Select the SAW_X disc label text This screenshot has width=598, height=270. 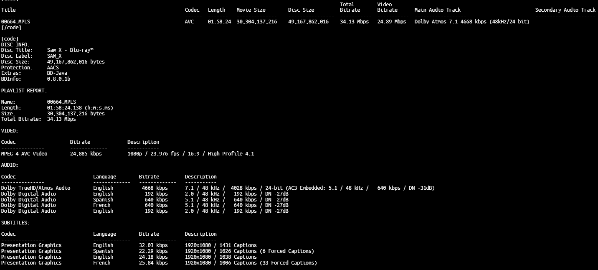tap(54, 56)
